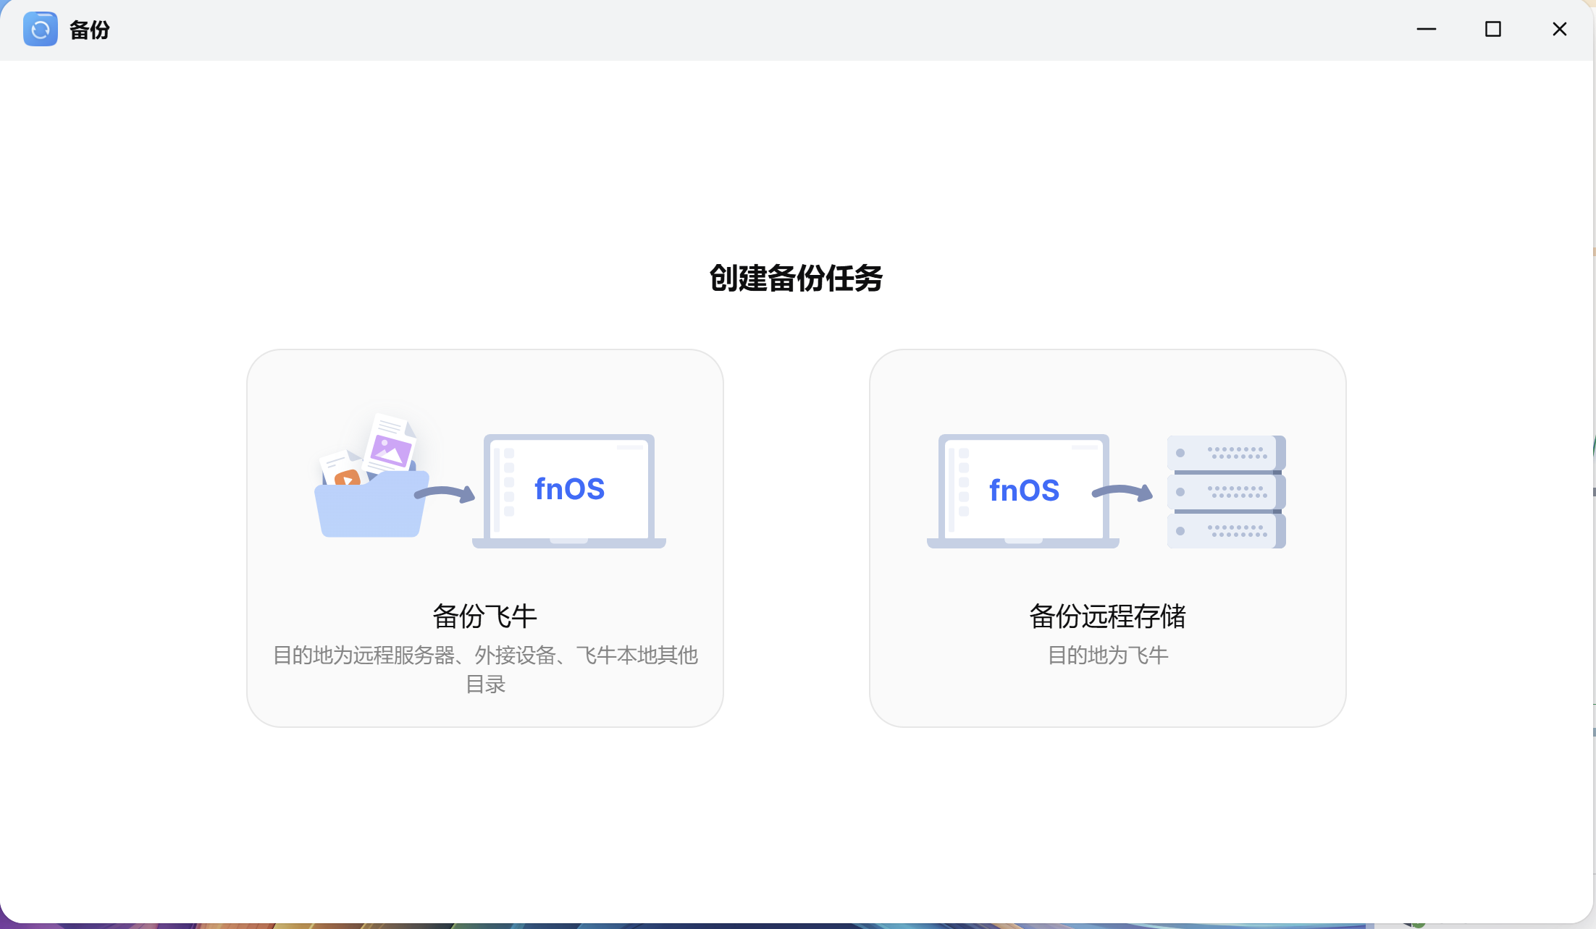Minimize the 备份 window
The width and height of the screenshot is (1596, 929).
[1426, 29]
